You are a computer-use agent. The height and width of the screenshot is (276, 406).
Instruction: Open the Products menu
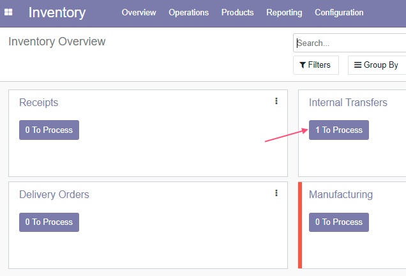pos(237,12)
